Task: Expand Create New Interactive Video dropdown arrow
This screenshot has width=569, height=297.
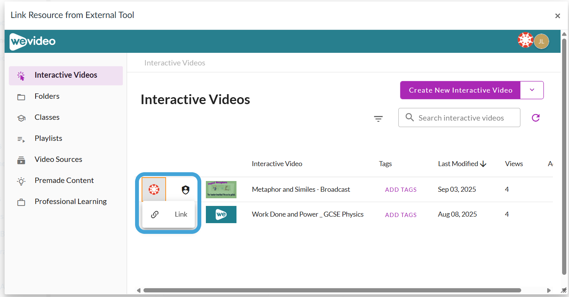Action: [532, 90]
